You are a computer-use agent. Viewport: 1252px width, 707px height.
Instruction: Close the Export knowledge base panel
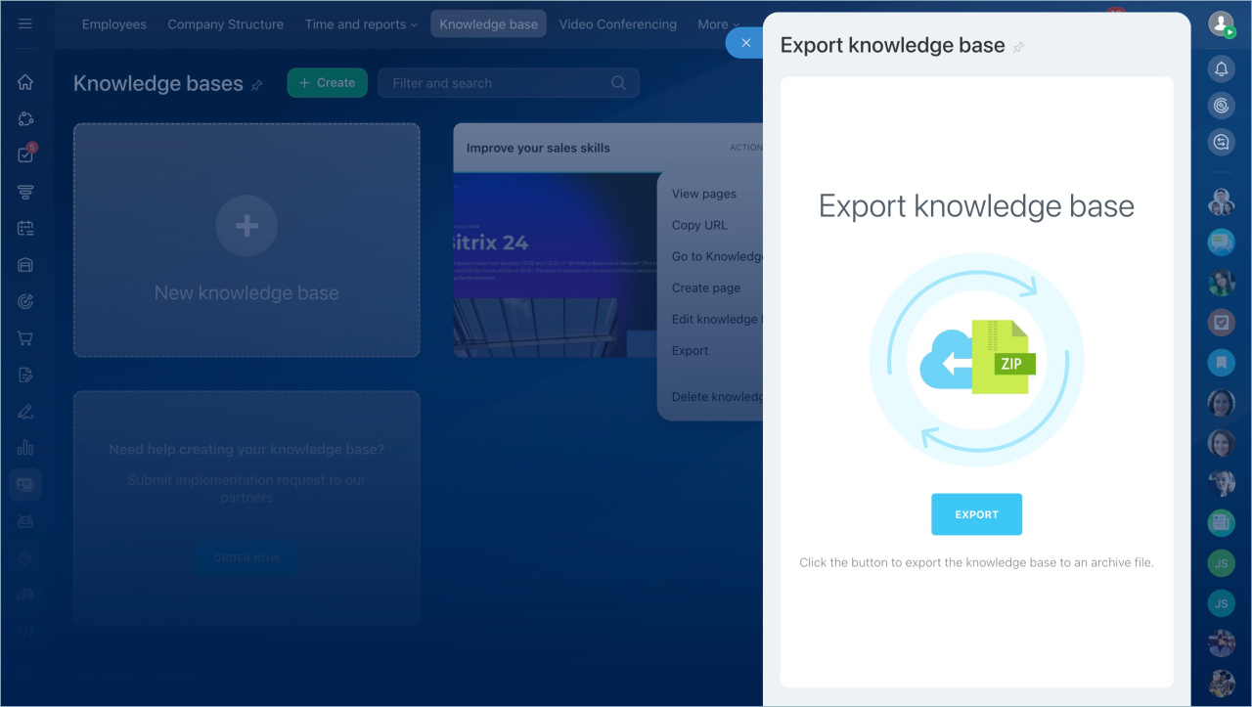(x=745, y=43)
